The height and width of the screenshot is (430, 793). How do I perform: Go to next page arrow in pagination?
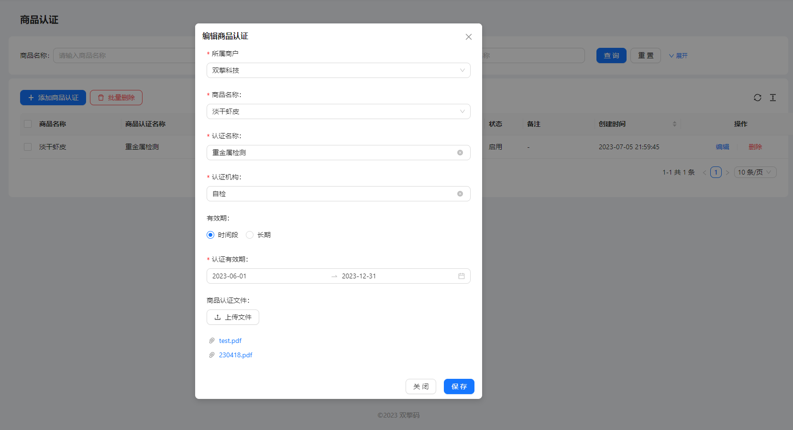coord(727,172)
